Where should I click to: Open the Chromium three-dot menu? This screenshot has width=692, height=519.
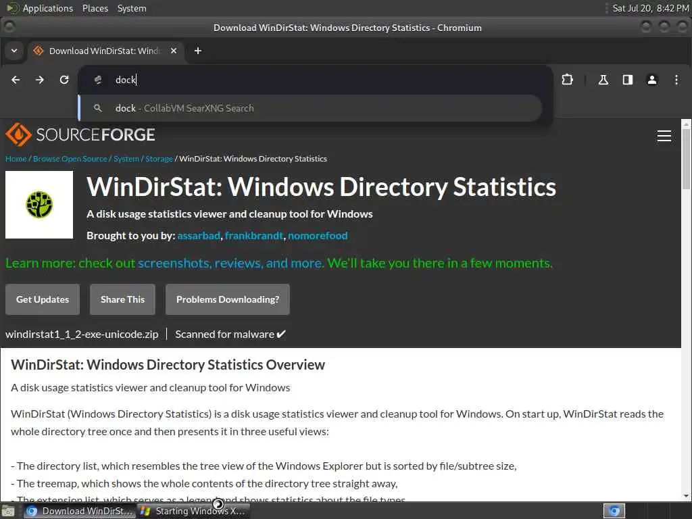pyautogui.click(x=676, y=80)
